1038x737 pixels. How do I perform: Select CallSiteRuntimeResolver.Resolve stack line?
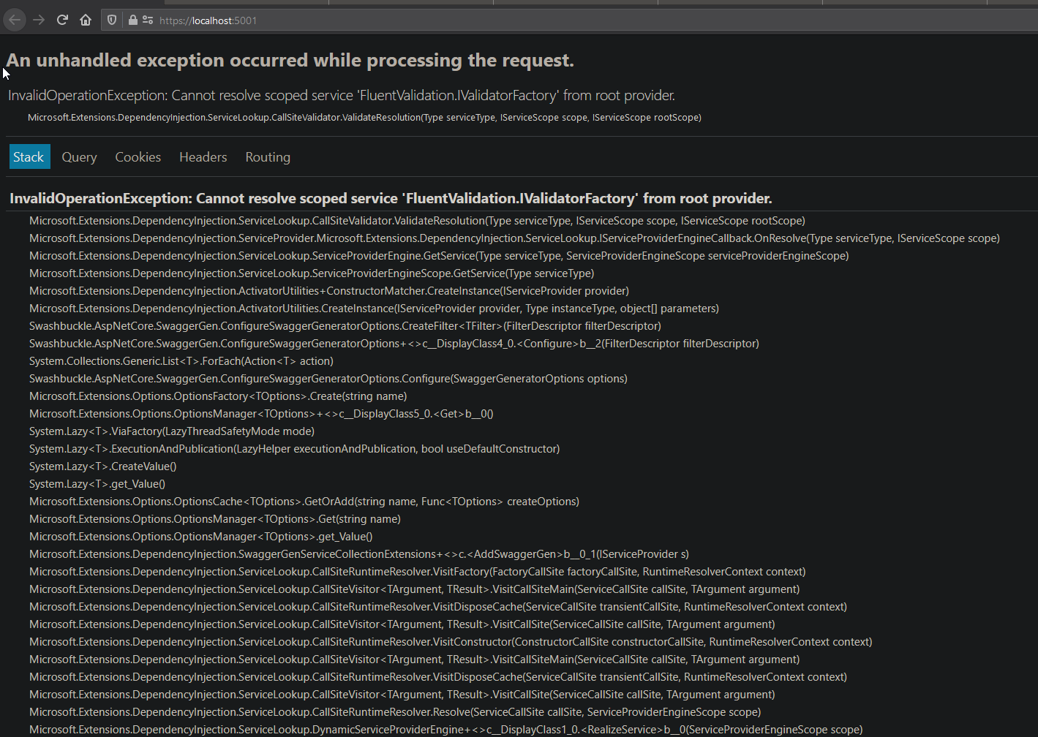coord(395,712)
